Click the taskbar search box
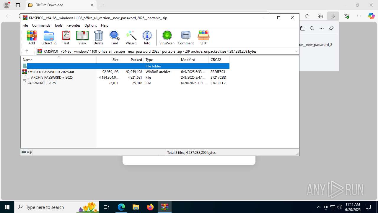Image resolution: width=378 pixels, height=213 pixels. (57, 207)
